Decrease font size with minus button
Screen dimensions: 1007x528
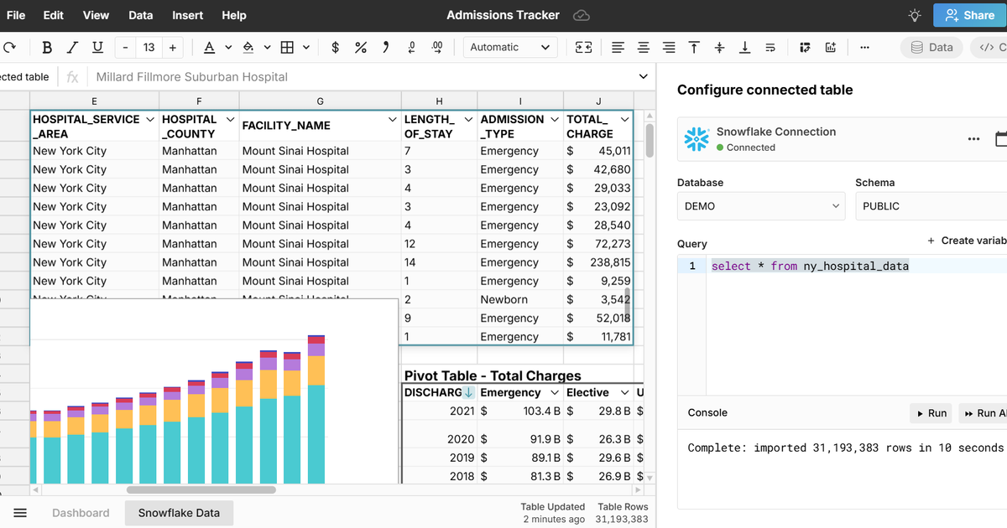click(126, 48)
